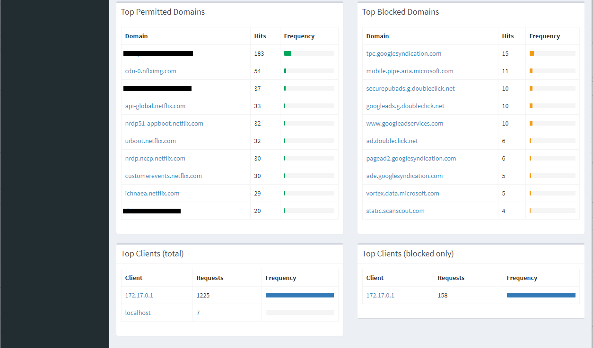
Task: Open customerevents.netflix.com domain link
Action: 163,176
